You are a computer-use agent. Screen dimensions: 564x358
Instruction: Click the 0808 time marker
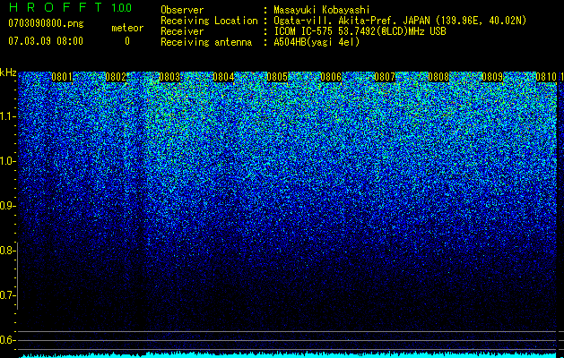(x=438, y=77)
